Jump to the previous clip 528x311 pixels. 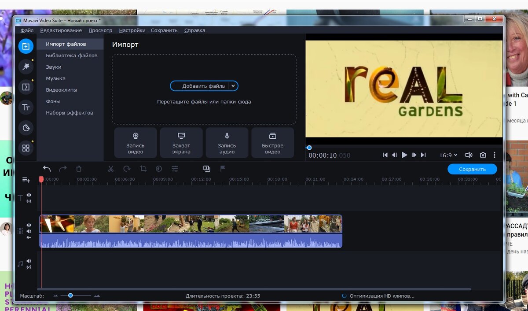point(385,155)
